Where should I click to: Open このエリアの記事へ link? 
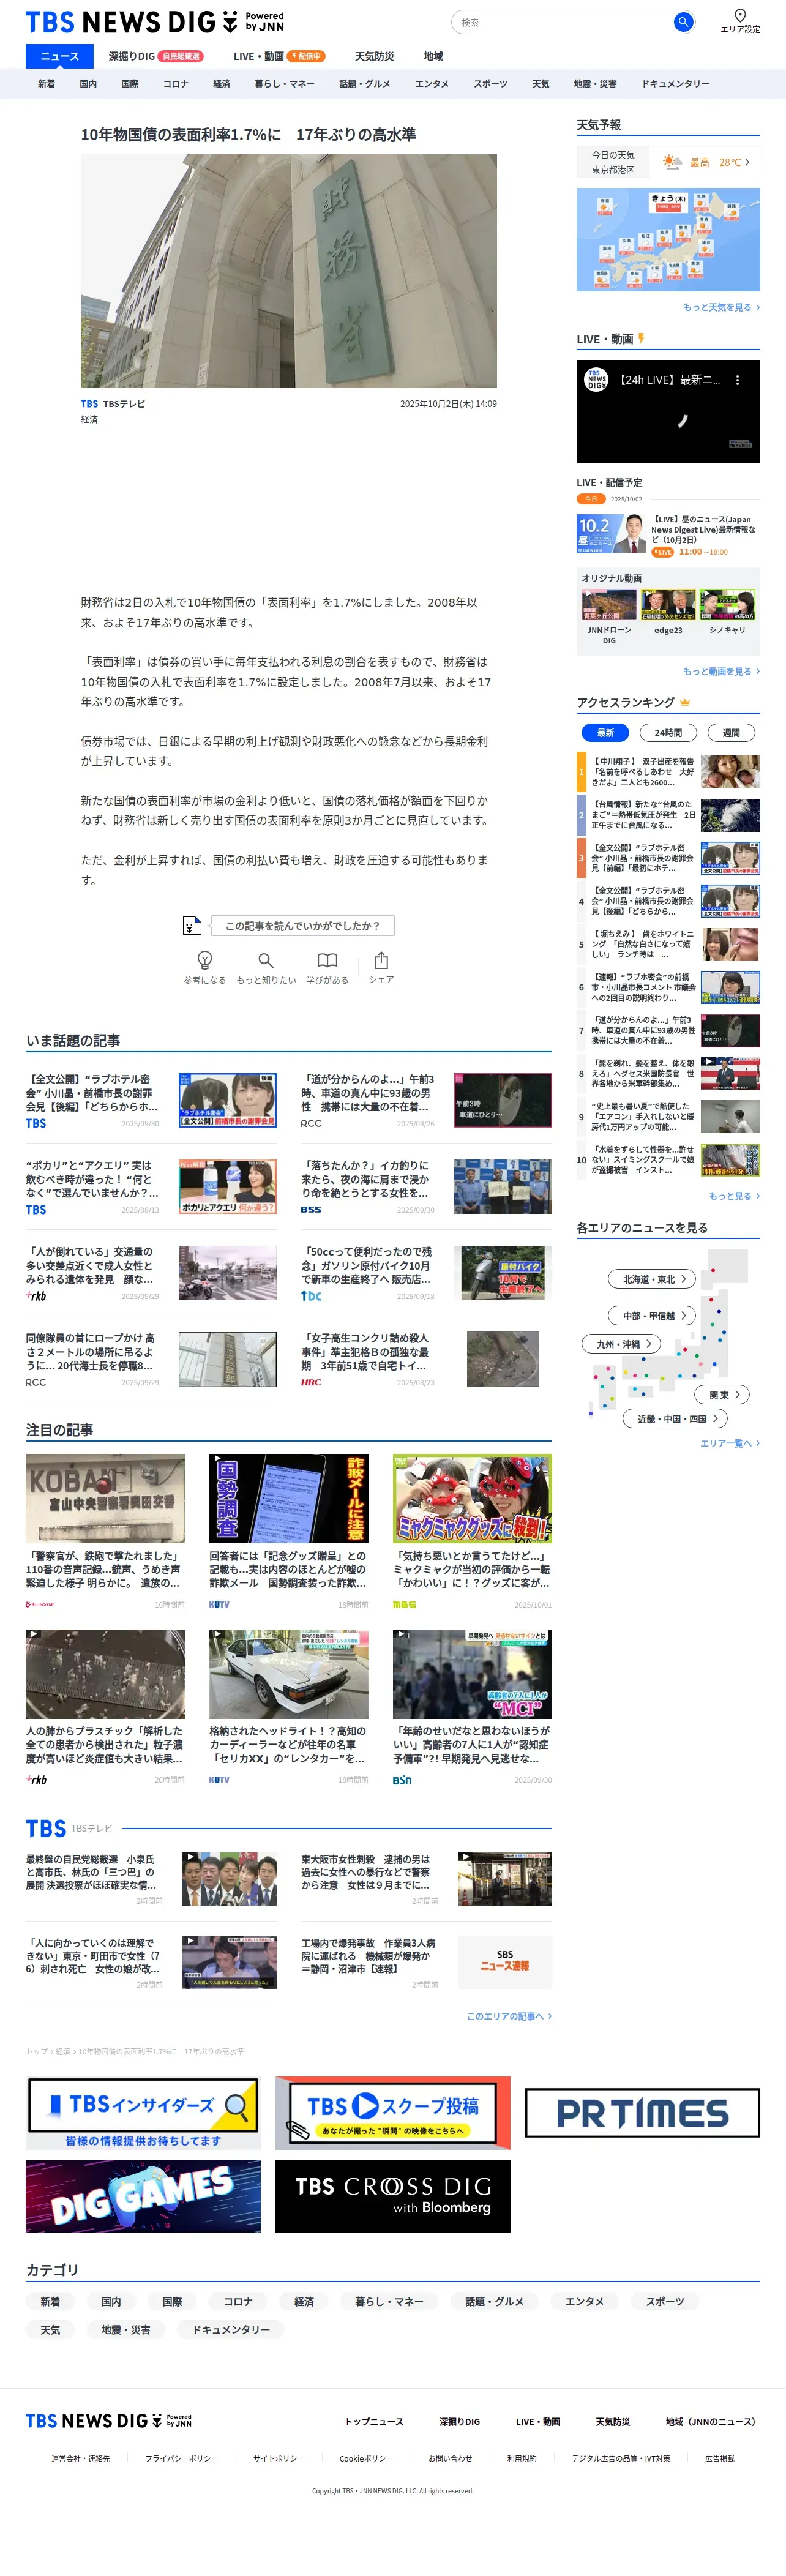509,2017
